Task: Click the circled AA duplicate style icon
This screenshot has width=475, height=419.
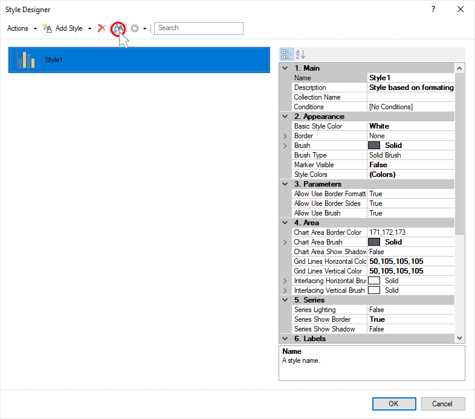Action: tap(118, 28)
